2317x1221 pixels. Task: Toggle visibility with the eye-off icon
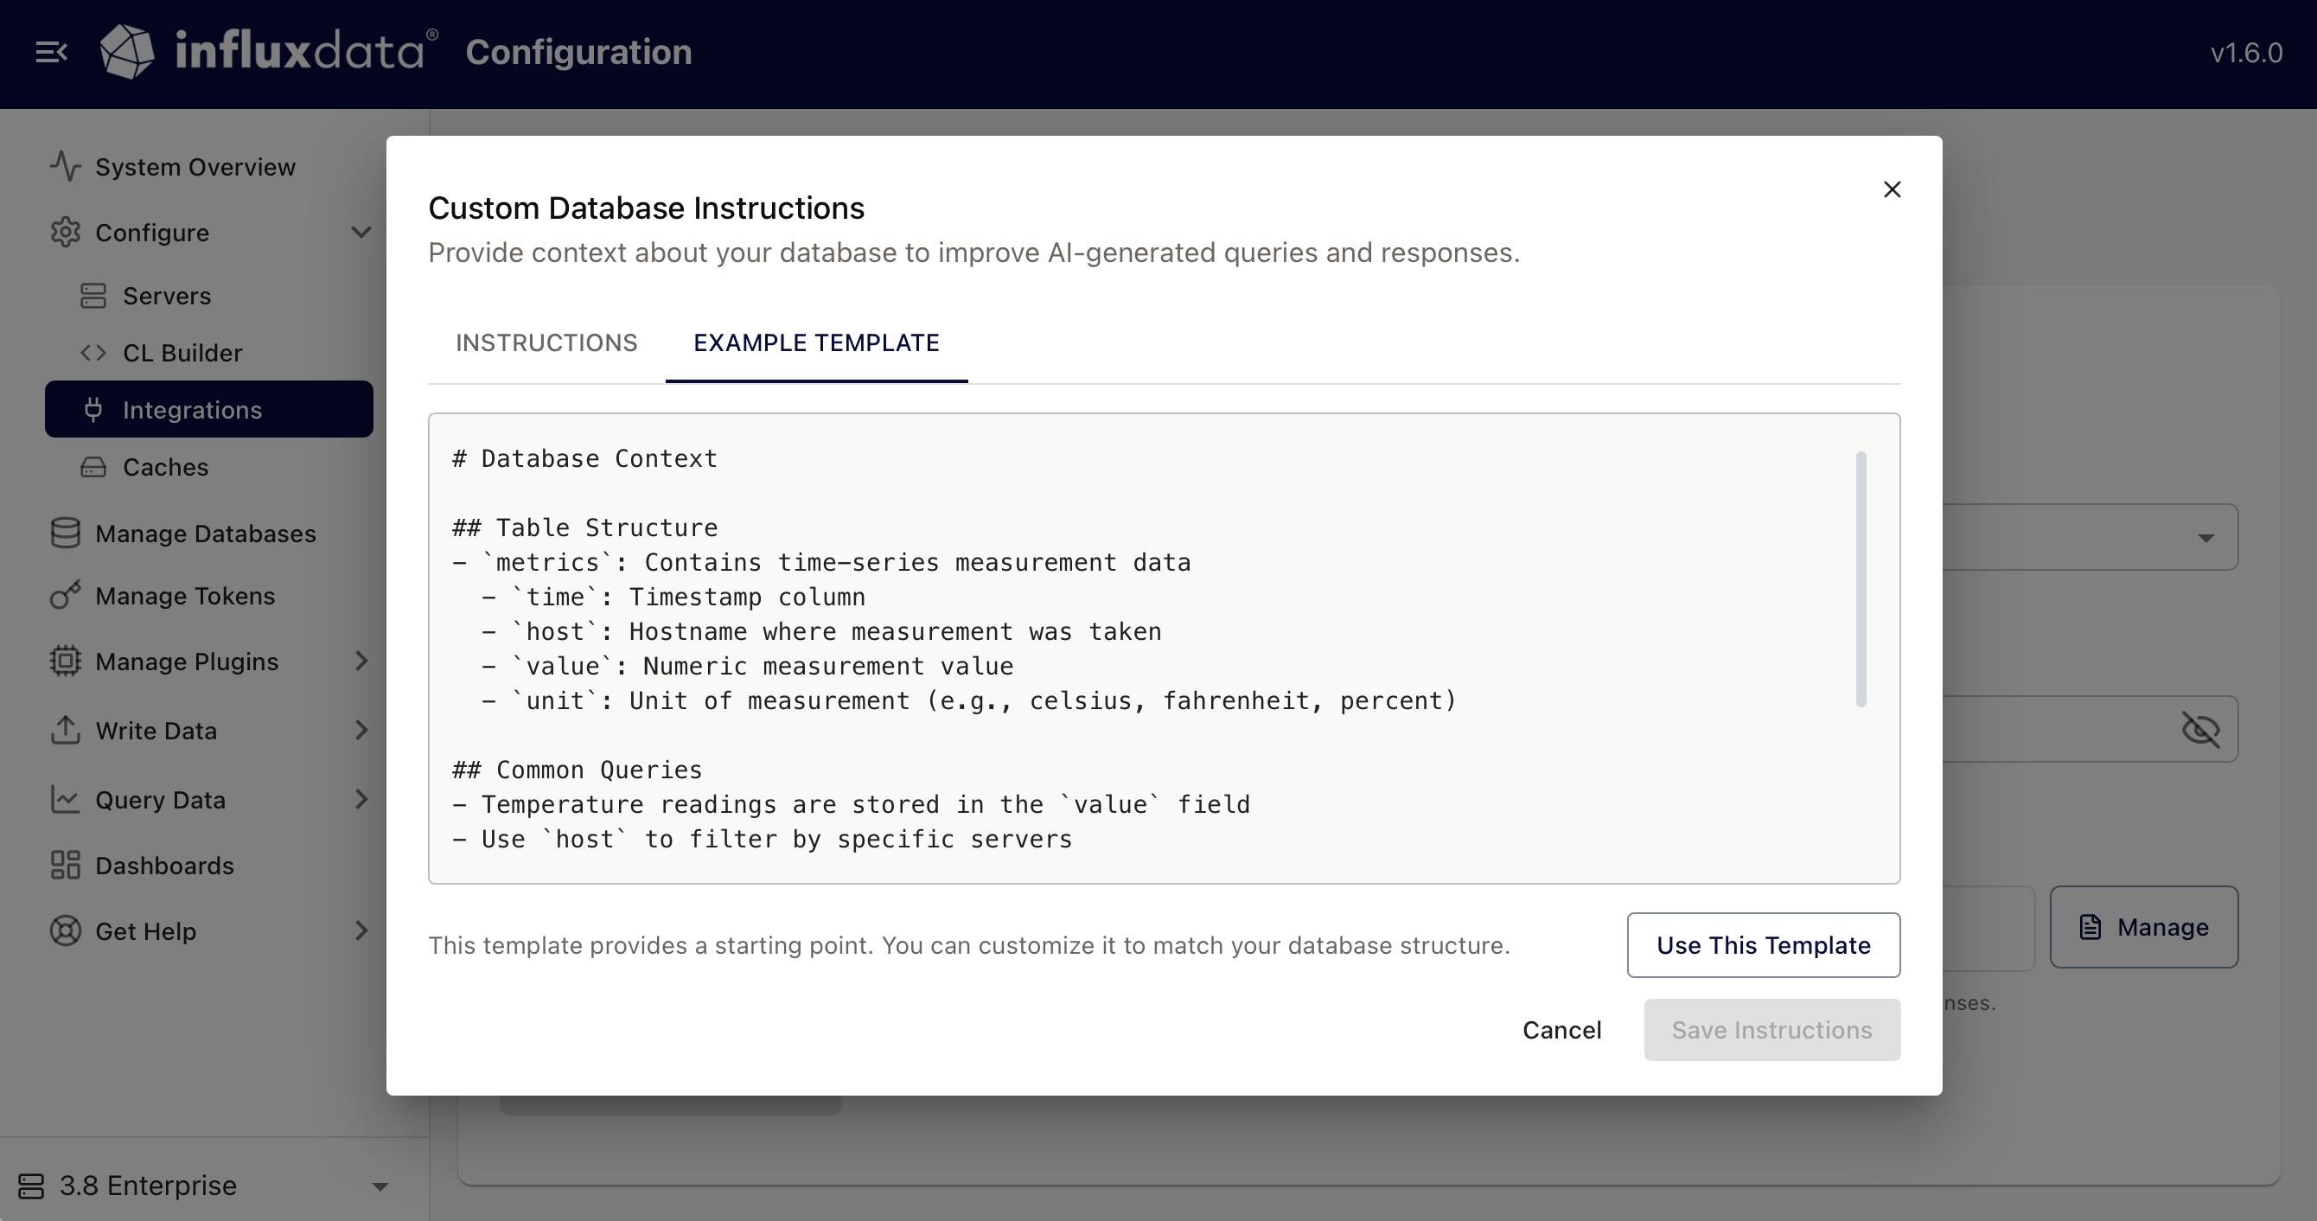tap(2202, 729)
